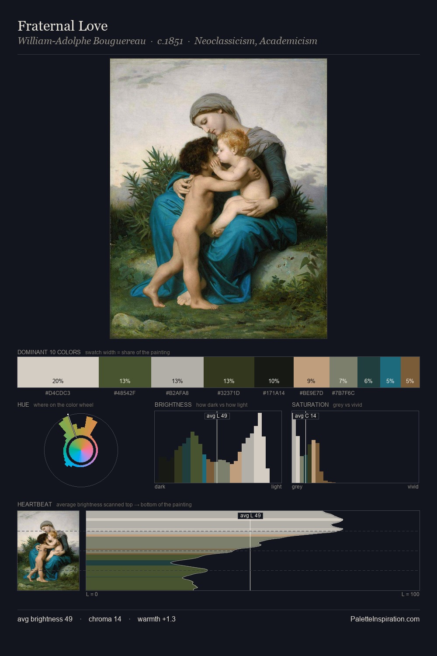The height and width of the screenshot is (656, 437).
Task: Click the saturation histogram chart
Action: [355, 447]
